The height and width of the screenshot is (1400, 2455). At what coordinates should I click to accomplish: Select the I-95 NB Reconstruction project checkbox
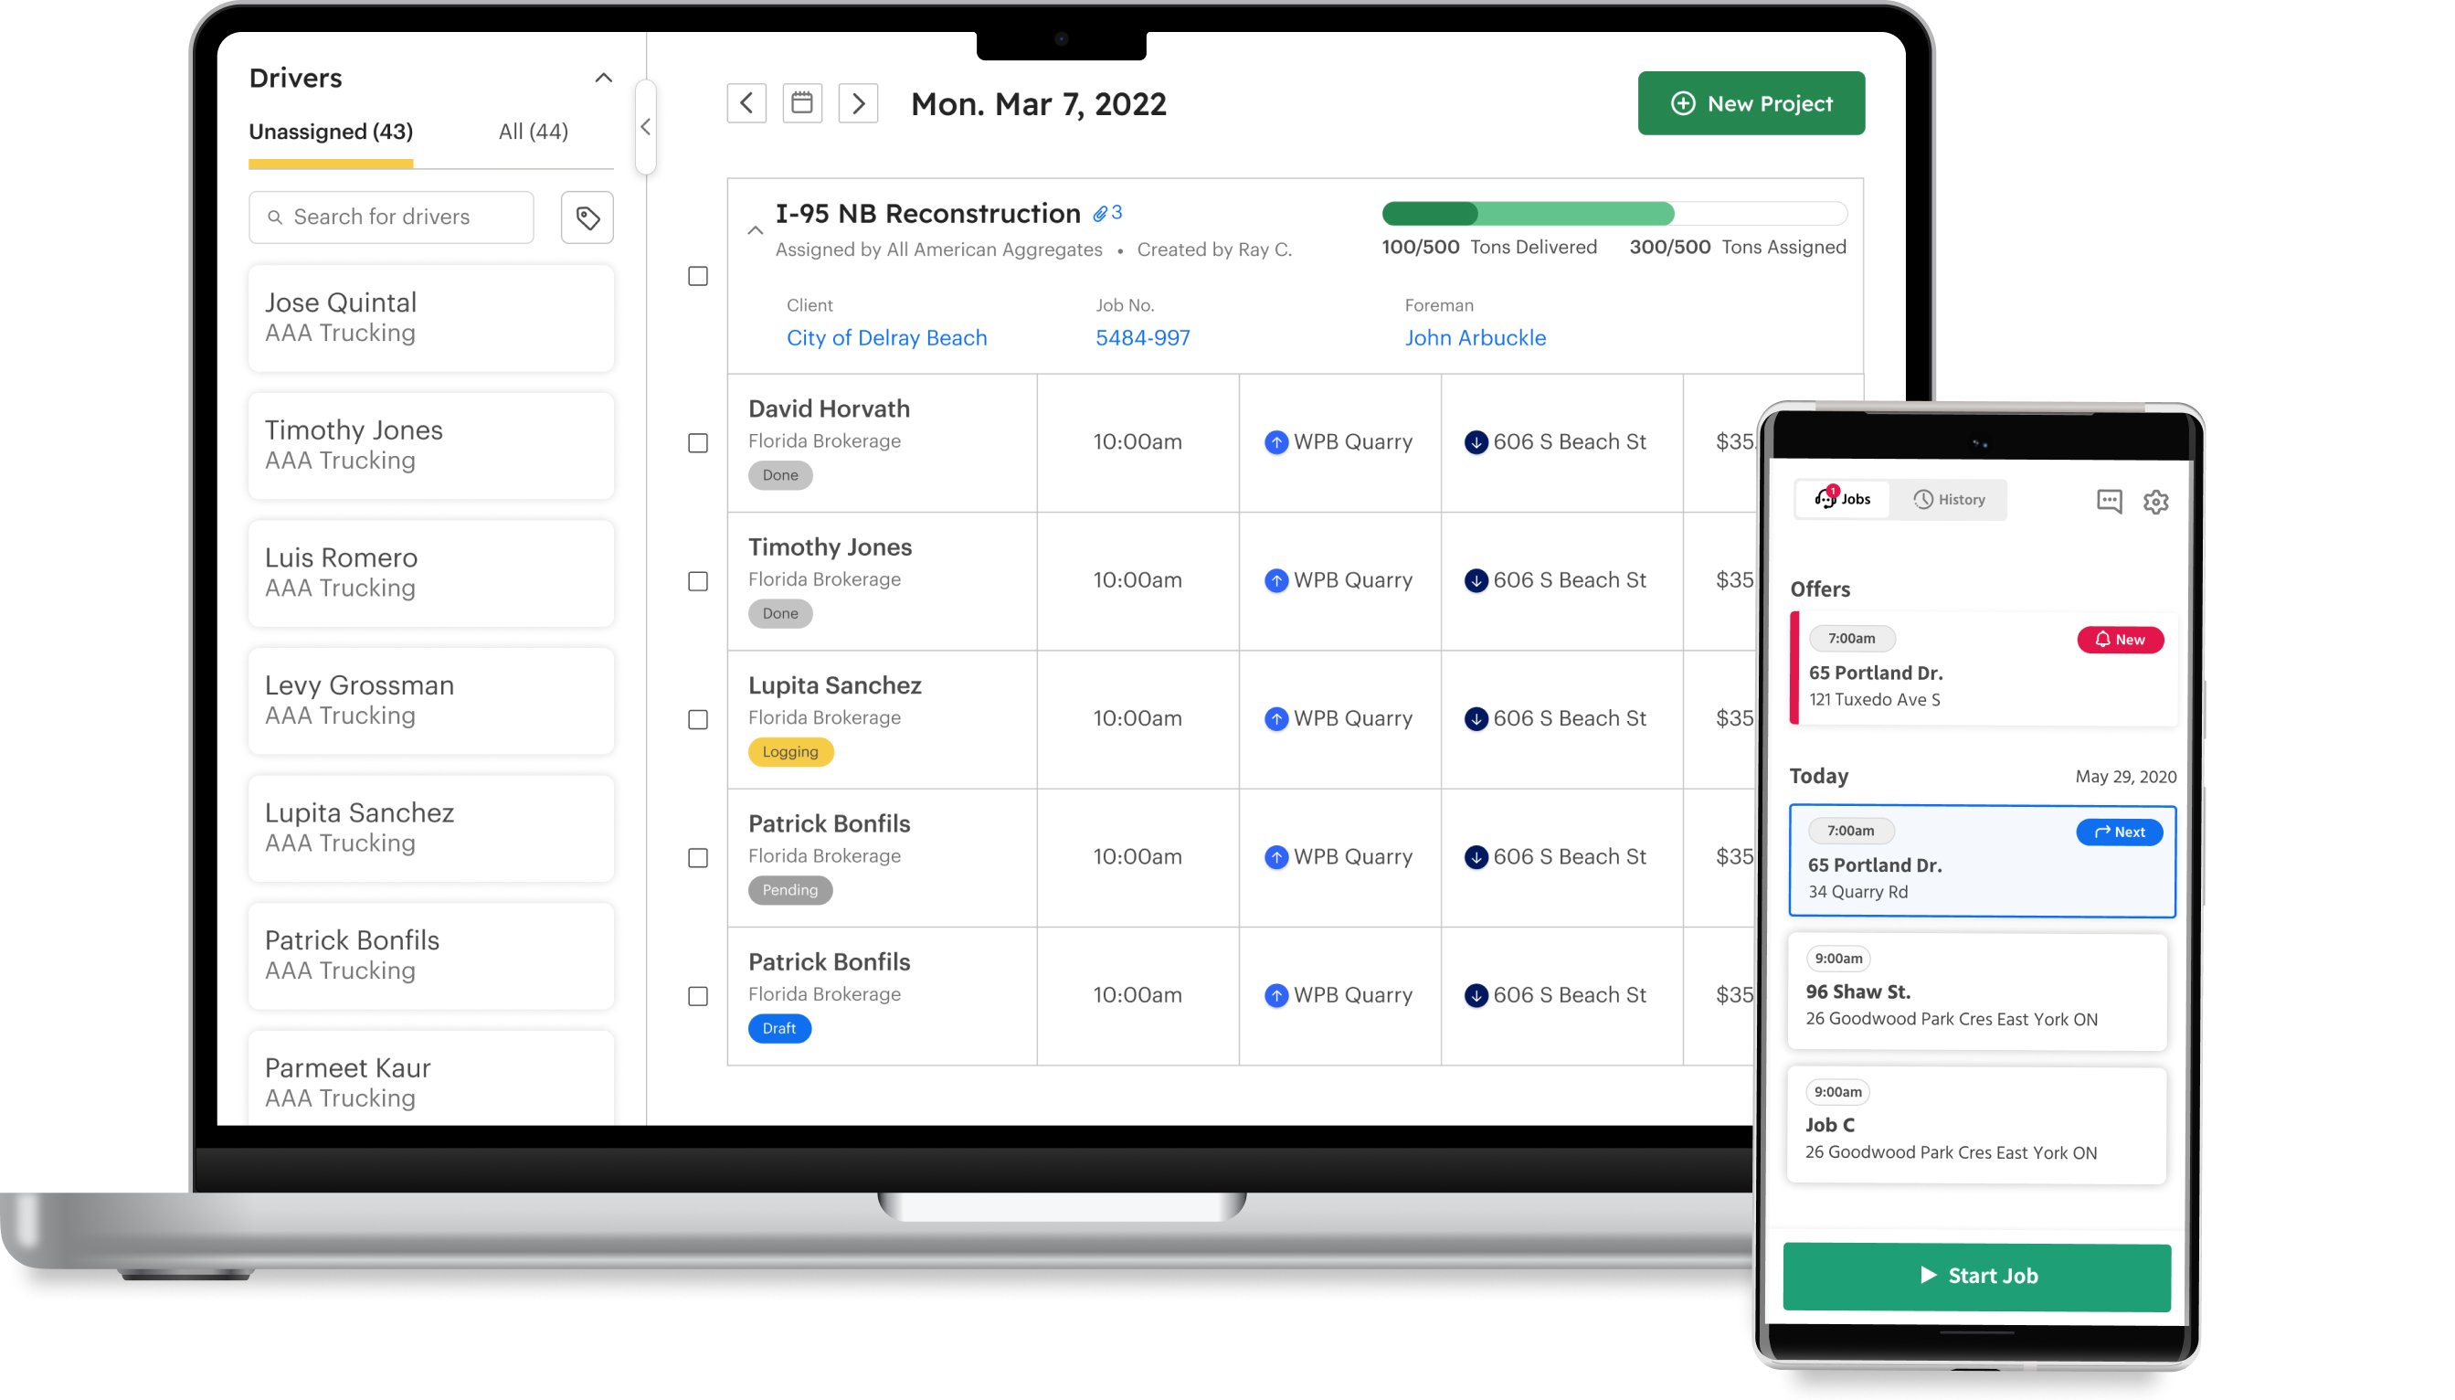pos(698,276)
